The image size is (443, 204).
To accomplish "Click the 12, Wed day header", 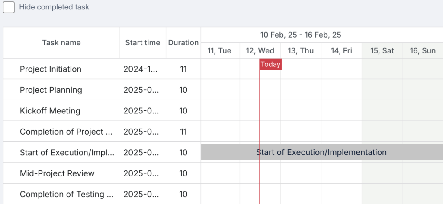I will (x=260, y=51).
